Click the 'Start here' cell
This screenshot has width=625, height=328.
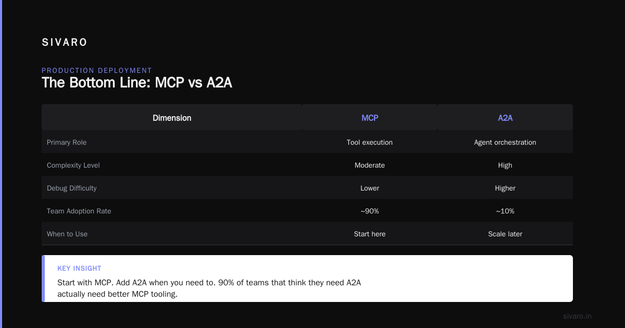point(370,234)
